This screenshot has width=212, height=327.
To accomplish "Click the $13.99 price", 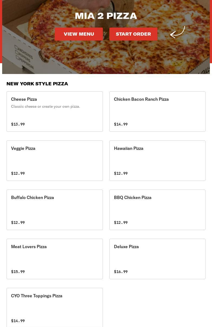I will pyautogui.click(x=18, y=124).
